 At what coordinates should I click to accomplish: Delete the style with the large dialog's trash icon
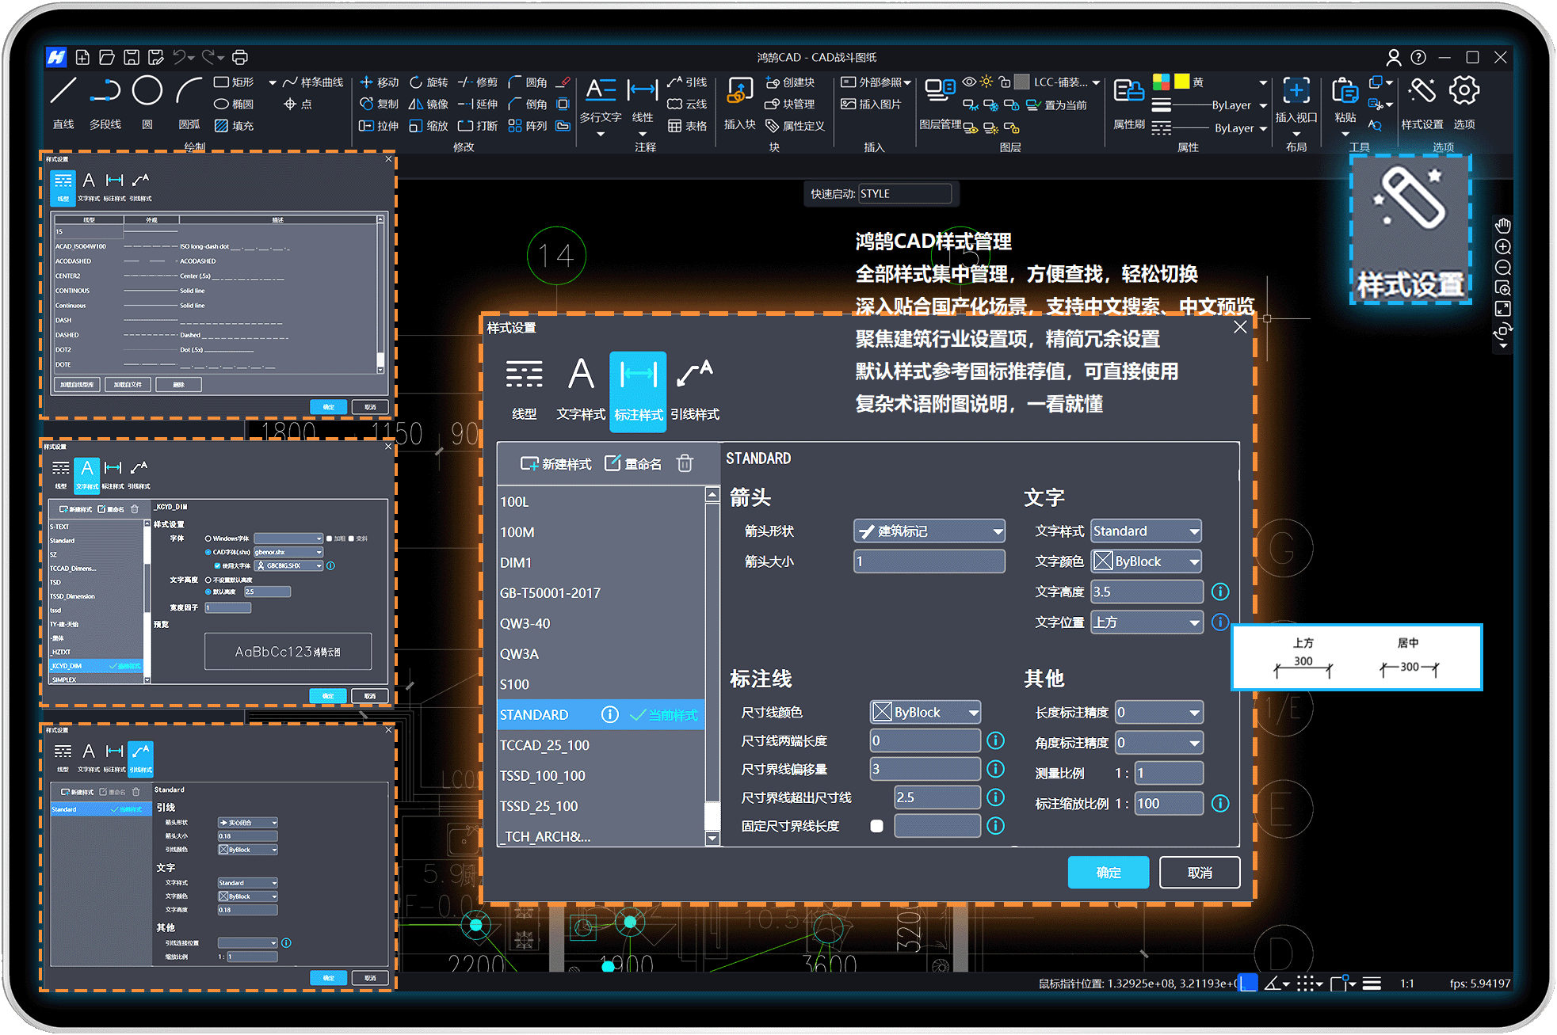[685, 463]
